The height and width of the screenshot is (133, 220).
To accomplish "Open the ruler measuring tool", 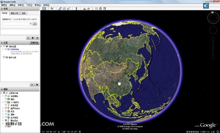I will click(76, 9).
